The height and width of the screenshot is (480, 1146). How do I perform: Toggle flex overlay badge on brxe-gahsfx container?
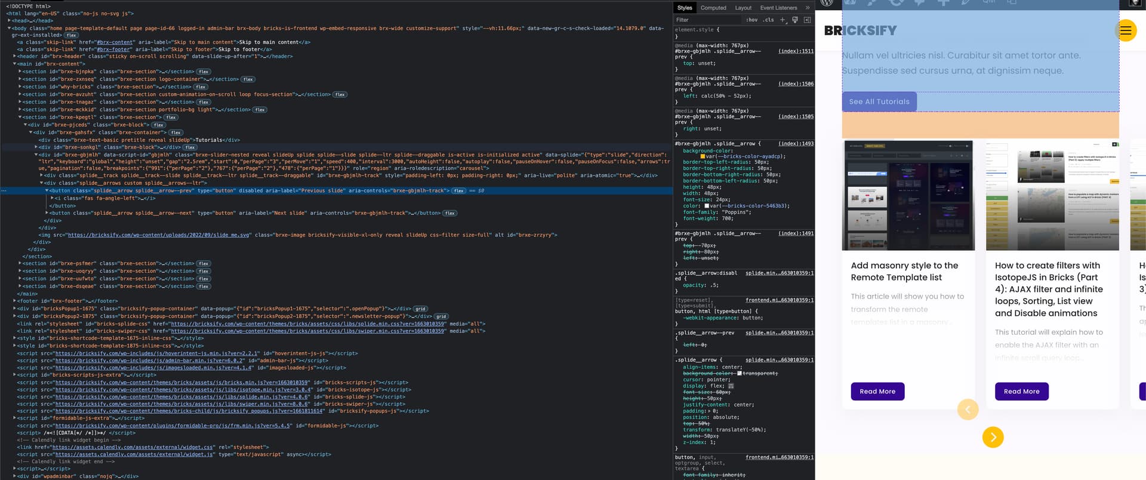tap(175, 133)
